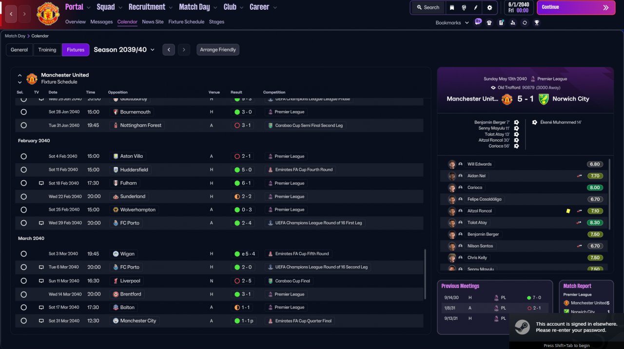This screenshot has height=349, width=624.
Task: Click the bookmark icon beside Search
Action: (x=452, y=7)
